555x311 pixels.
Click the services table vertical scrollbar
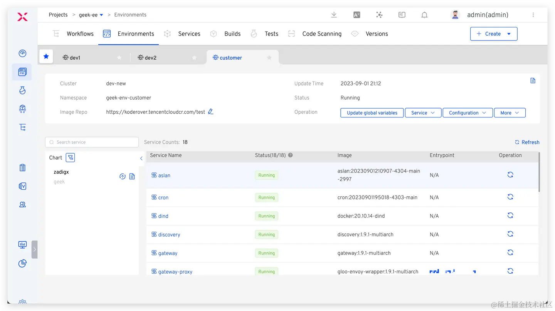click(x=539, y=172)
